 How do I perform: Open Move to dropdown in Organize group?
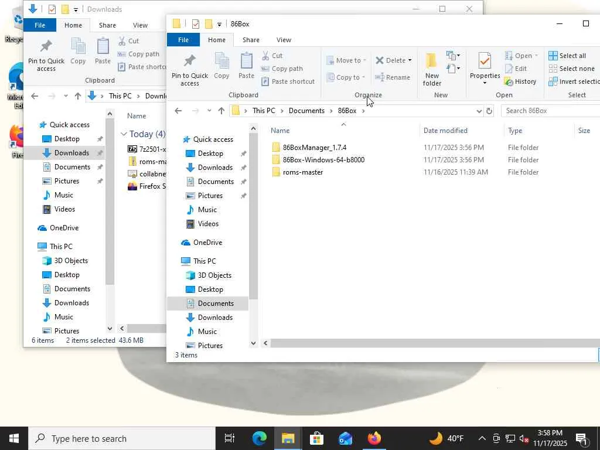(x=346, y=60)
